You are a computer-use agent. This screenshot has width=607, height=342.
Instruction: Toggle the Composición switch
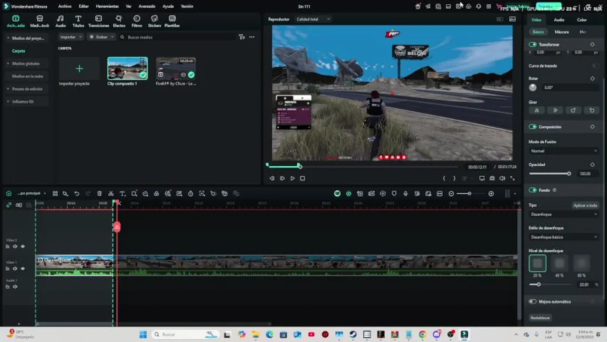click(x=532, y=127)
